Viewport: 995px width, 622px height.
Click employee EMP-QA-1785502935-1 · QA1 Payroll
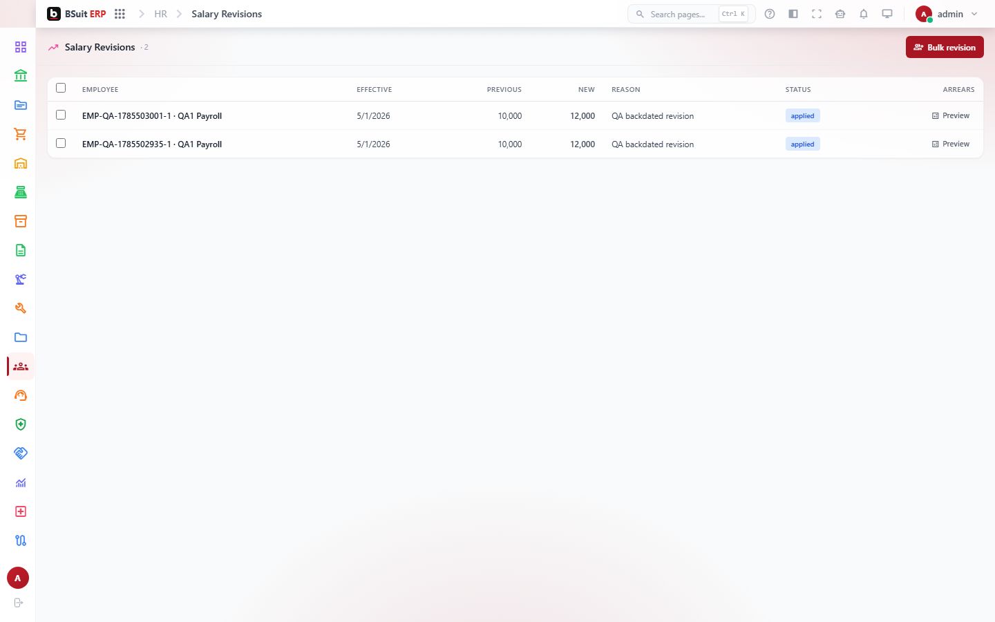click(152, 144)
